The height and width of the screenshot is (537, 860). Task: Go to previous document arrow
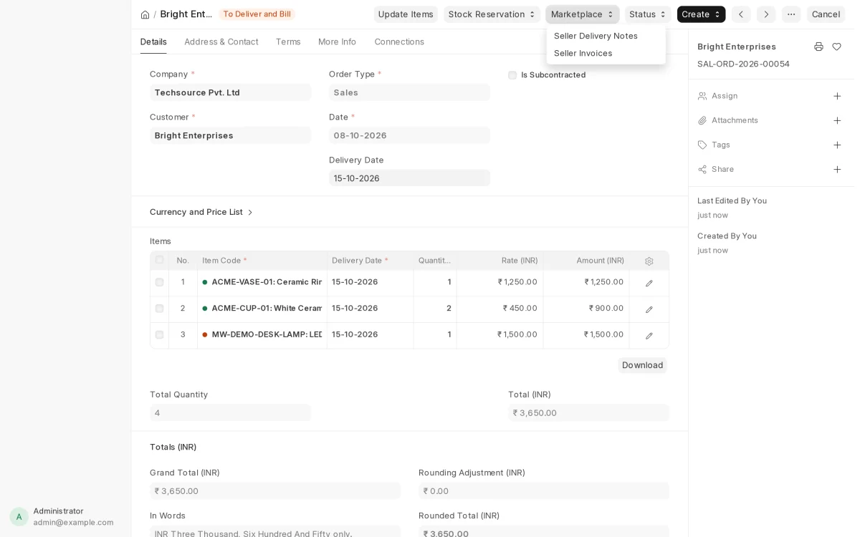pos(741,14)
